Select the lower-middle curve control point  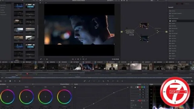click(x=94, y=104)
